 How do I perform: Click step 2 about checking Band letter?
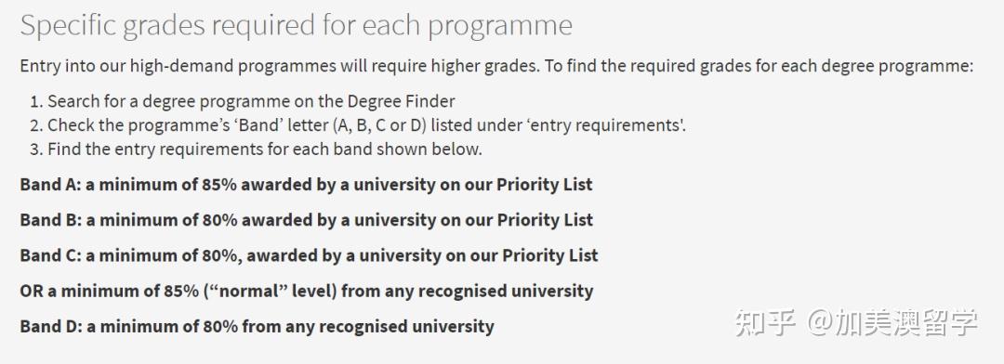(359, 124)
